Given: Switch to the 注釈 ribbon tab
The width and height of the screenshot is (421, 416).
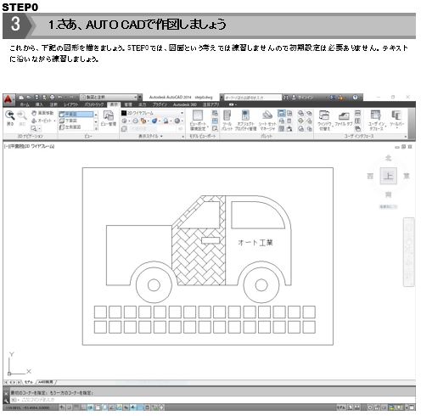Looking at the screenshot, I should click(x=53, y=104).
